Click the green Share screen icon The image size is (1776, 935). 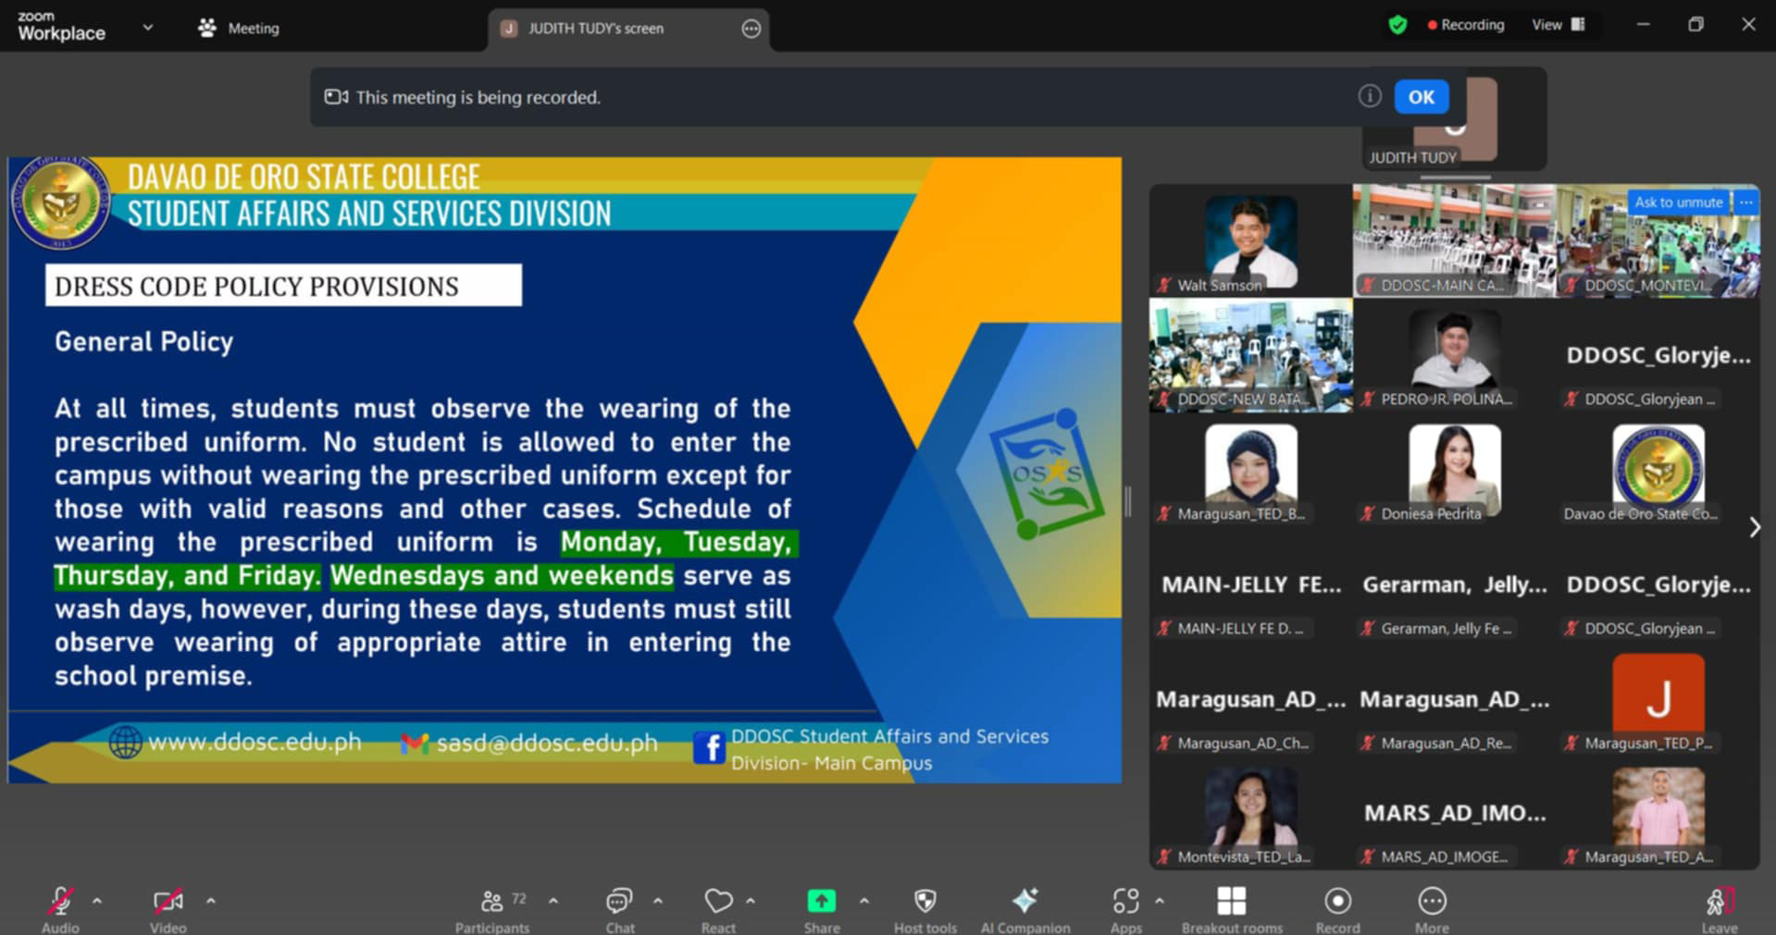pos(821,901)
